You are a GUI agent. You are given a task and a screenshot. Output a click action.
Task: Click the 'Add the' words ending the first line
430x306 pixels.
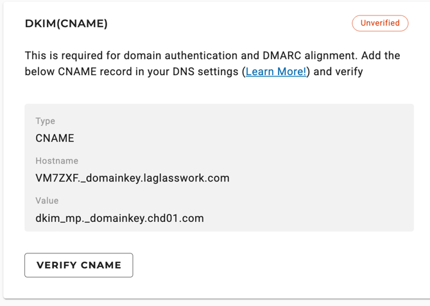coord(381,56)
